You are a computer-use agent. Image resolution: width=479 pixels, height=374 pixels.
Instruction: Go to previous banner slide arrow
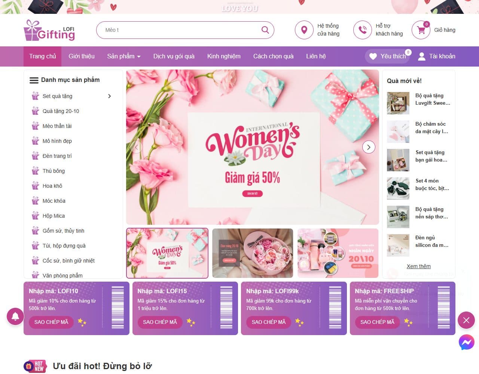tap(137, 147)
